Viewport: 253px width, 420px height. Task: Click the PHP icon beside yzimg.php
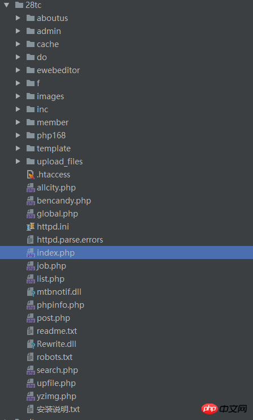coord(31,396)
